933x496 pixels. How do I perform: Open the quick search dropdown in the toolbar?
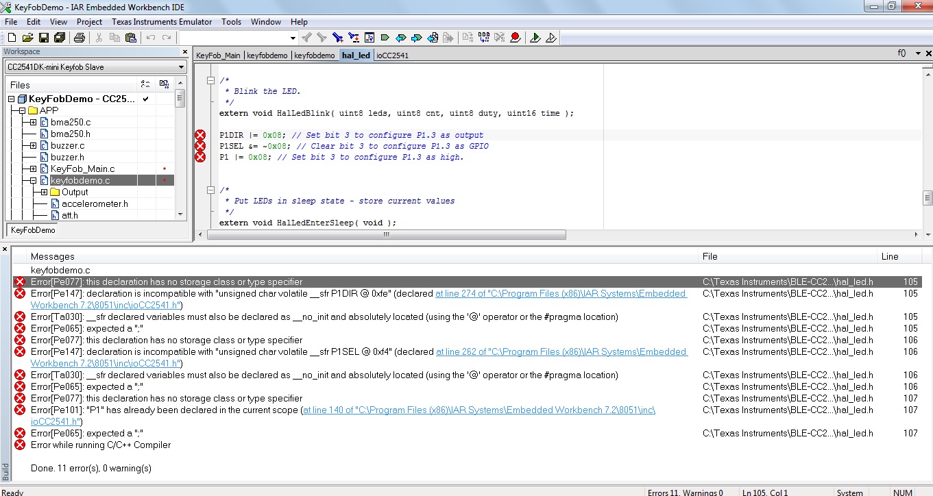point(293,38)
